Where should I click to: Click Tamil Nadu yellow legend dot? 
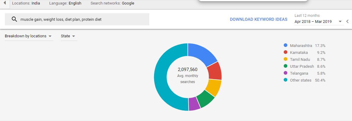(286, 59)
